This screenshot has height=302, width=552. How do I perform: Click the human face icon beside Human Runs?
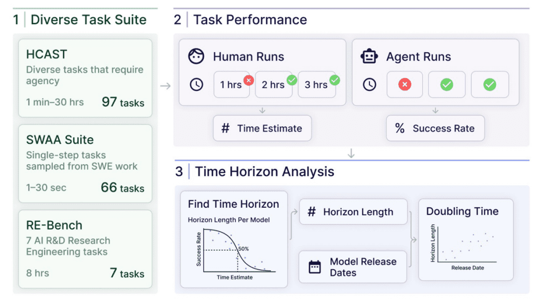click(x=196, y=57)
